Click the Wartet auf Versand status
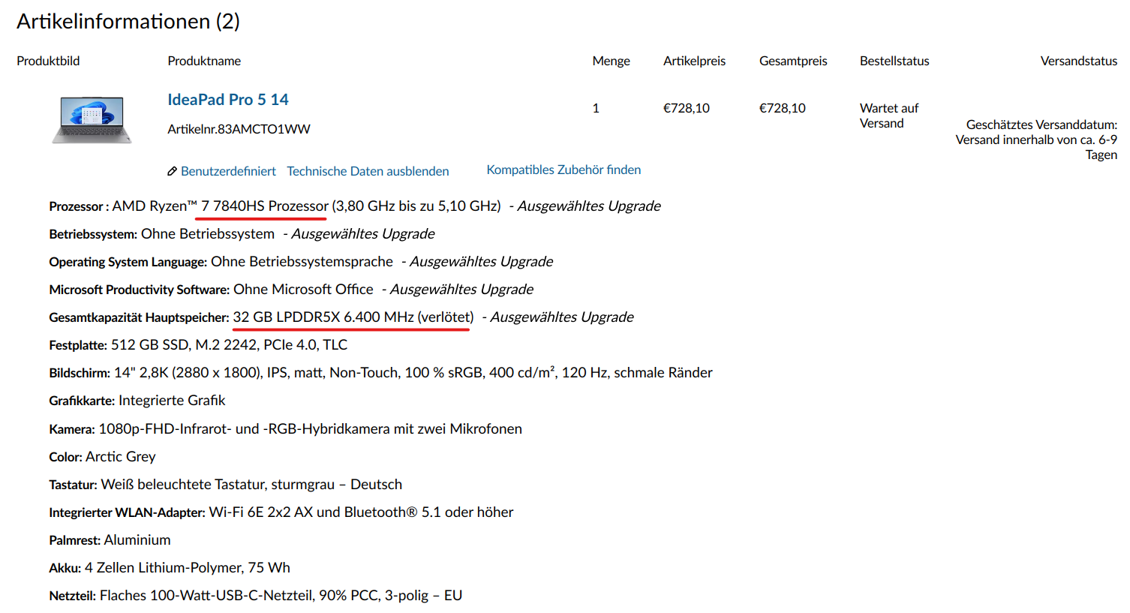 889,116
